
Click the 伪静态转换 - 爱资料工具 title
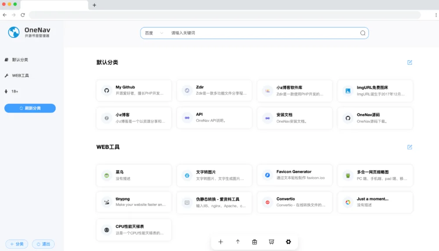tap(218, 200)
